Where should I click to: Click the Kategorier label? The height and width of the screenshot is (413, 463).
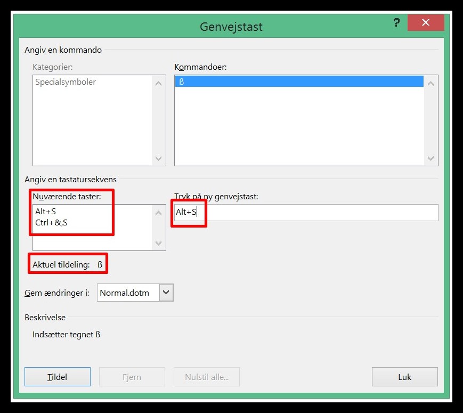(x=53, y=67)
